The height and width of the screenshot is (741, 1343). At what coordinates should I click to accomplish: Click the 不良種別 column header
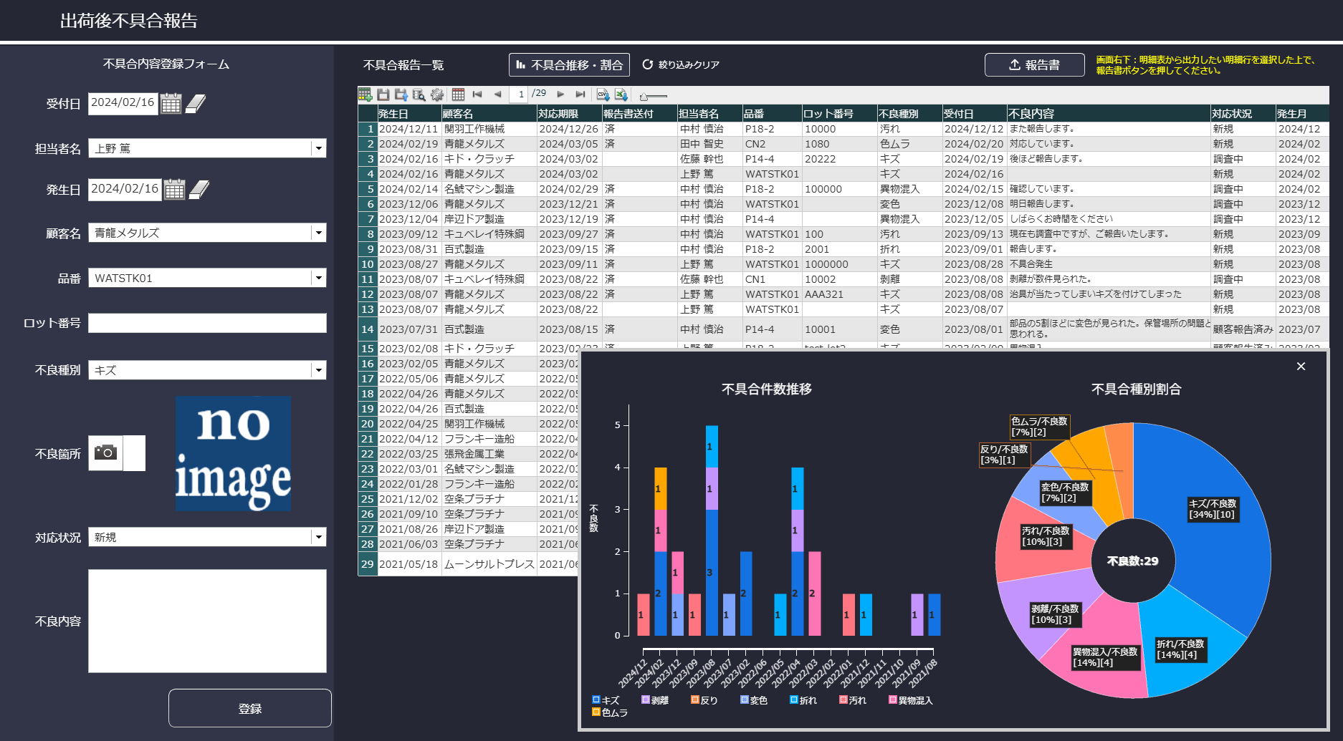[x=908, y=114]
